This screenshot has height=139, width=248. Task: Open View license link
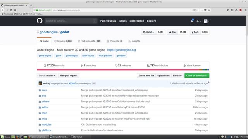tap(192, 65)
